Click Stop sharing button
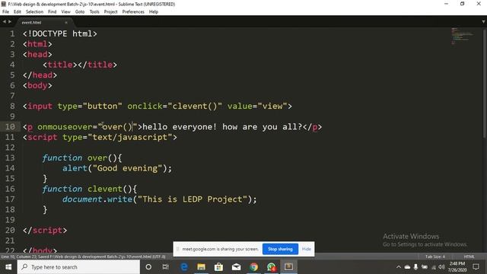The width and height of the screenshot is (487, 274). pos(280,249)
